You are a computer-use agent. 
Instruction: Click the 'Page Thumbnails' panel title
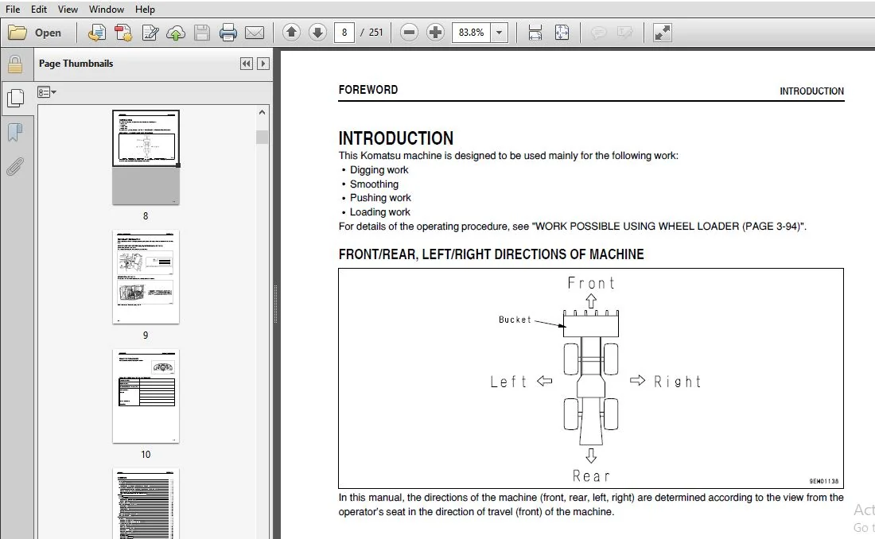[x=76, y=64]
